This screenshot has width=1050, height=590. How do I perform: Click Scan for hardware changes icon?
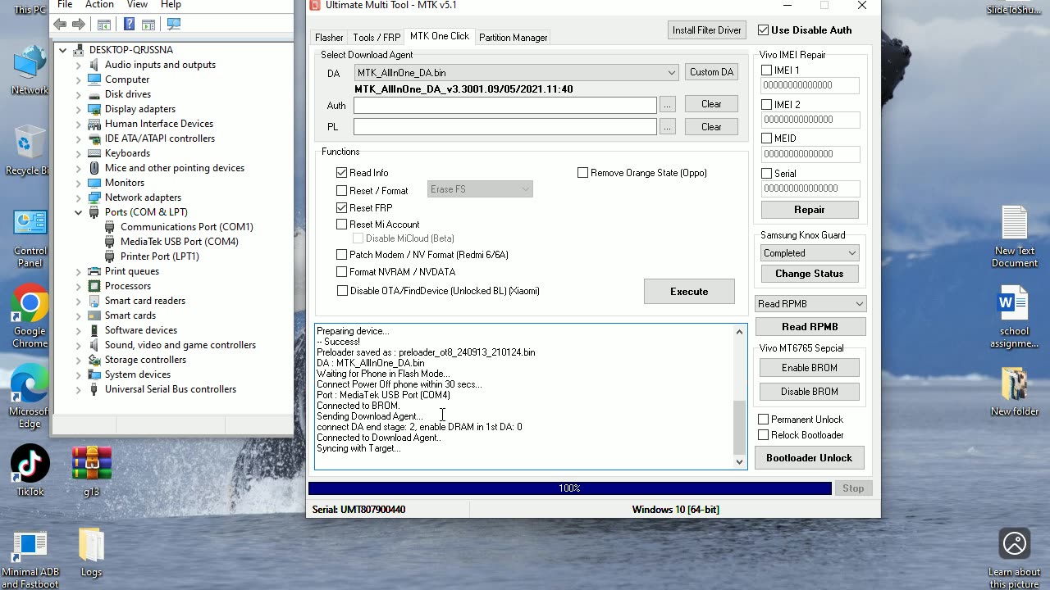[173, 25]
